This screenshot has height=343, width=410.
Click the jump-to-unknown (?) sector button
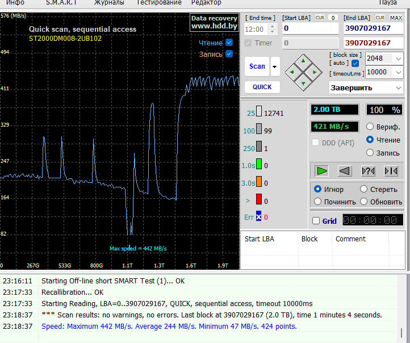tap(368, 171)
